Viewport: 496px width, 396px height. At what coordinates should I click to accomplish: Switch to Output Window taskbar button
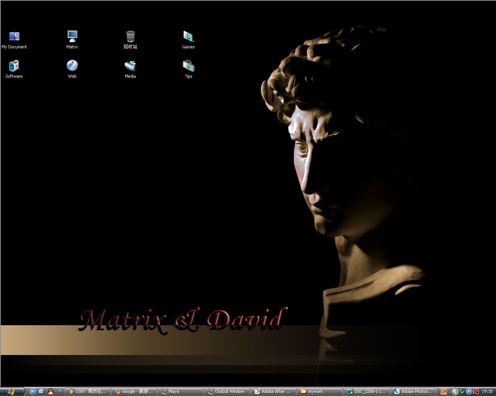pyautogui.click(x=227, y=391)
